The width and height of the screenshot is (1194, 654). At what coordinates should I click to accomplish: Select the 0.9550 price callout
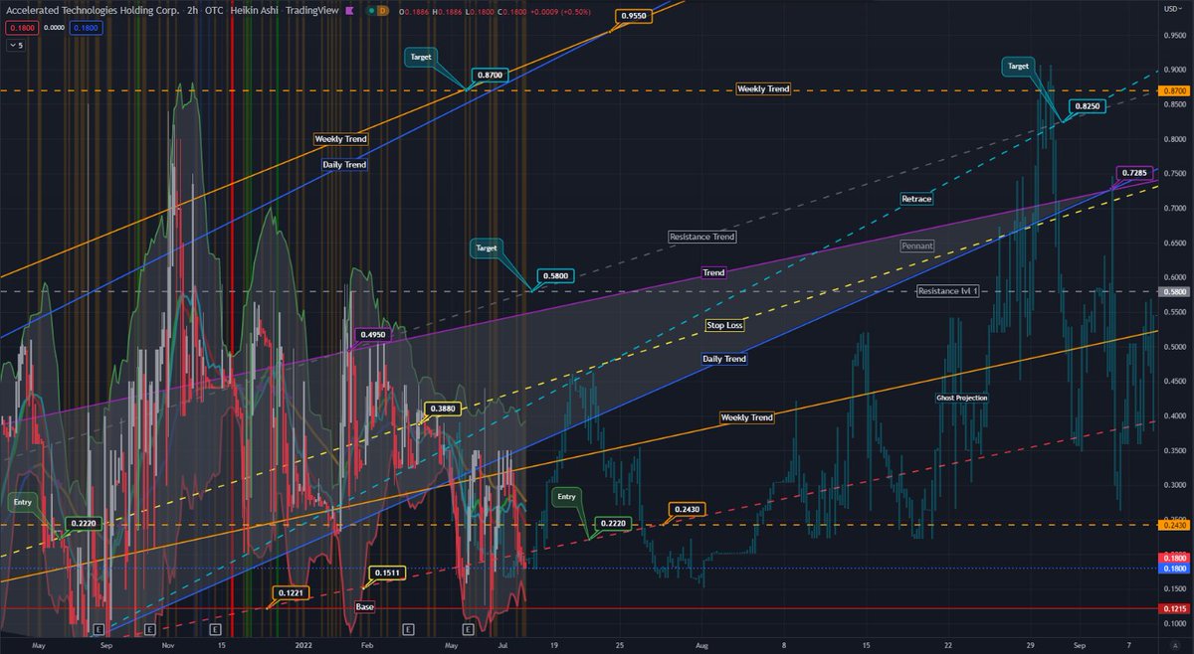point(634,17)
